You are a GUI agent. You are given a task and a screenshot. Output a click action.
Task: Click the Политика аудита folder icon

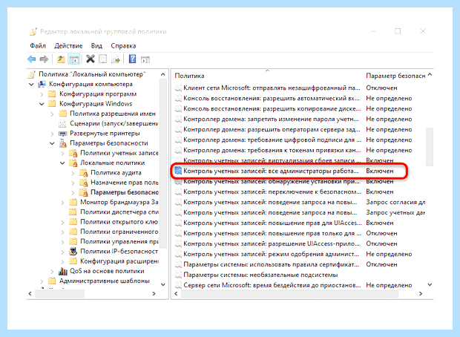84,173
